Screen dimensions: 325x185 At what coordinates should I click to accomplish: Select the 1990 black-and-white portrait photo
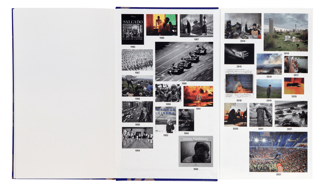pos(168,93)
